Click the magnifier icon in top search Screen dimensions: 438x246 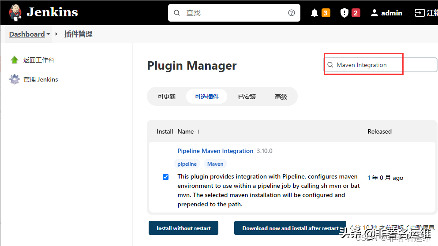pyautogui.click(x=177, y=13)
